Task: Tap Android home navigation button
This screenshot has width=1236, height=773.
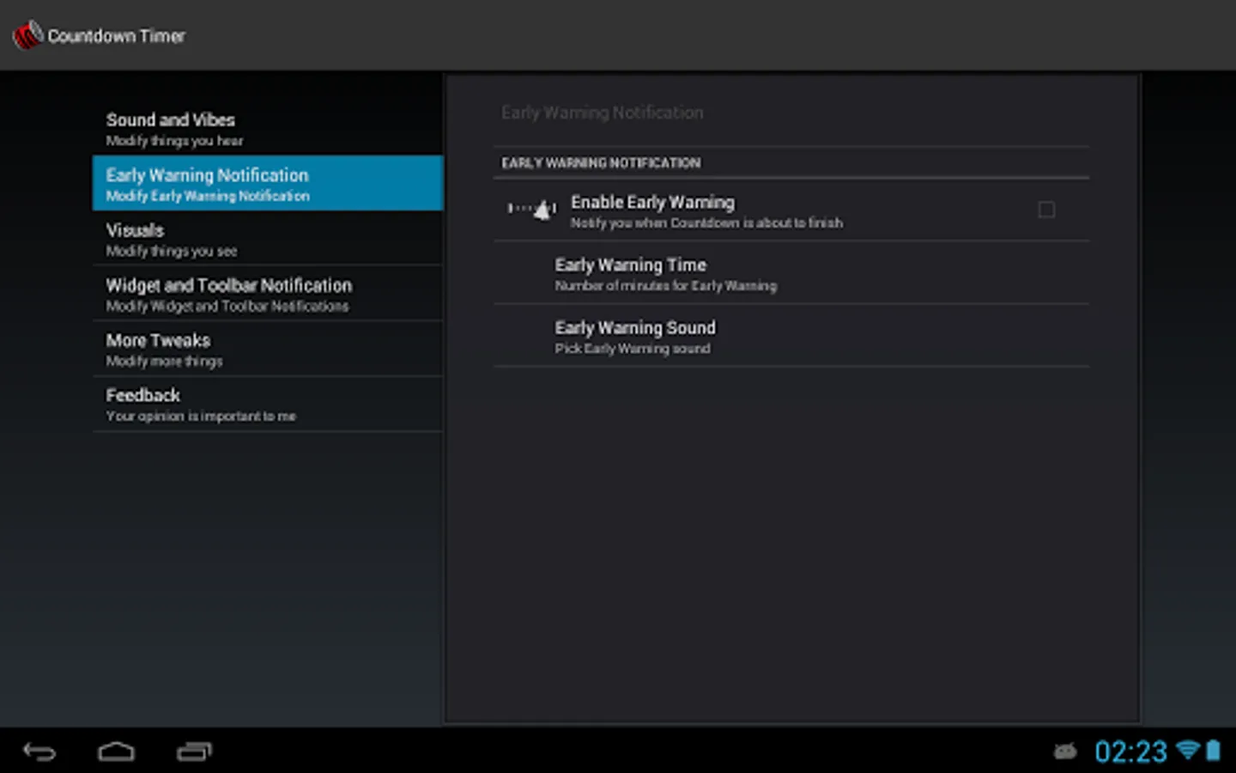Action: pyautogui.click(x=116, y=752)
